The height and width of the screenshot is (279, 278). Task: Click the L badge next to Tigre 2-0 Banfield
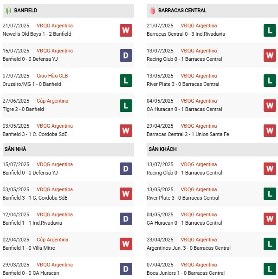click(126, 105)
